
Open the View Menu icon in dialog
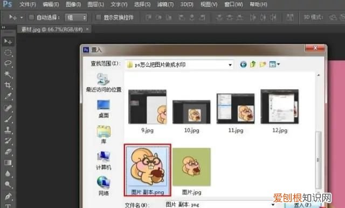point(274,64)
